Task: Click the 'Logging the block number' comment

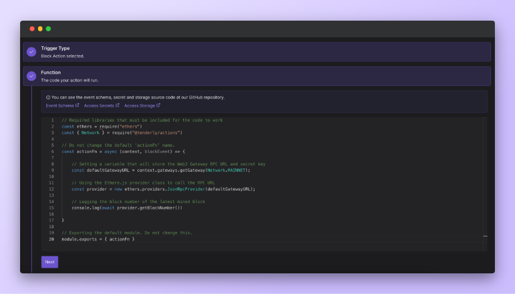Action: 139,201
